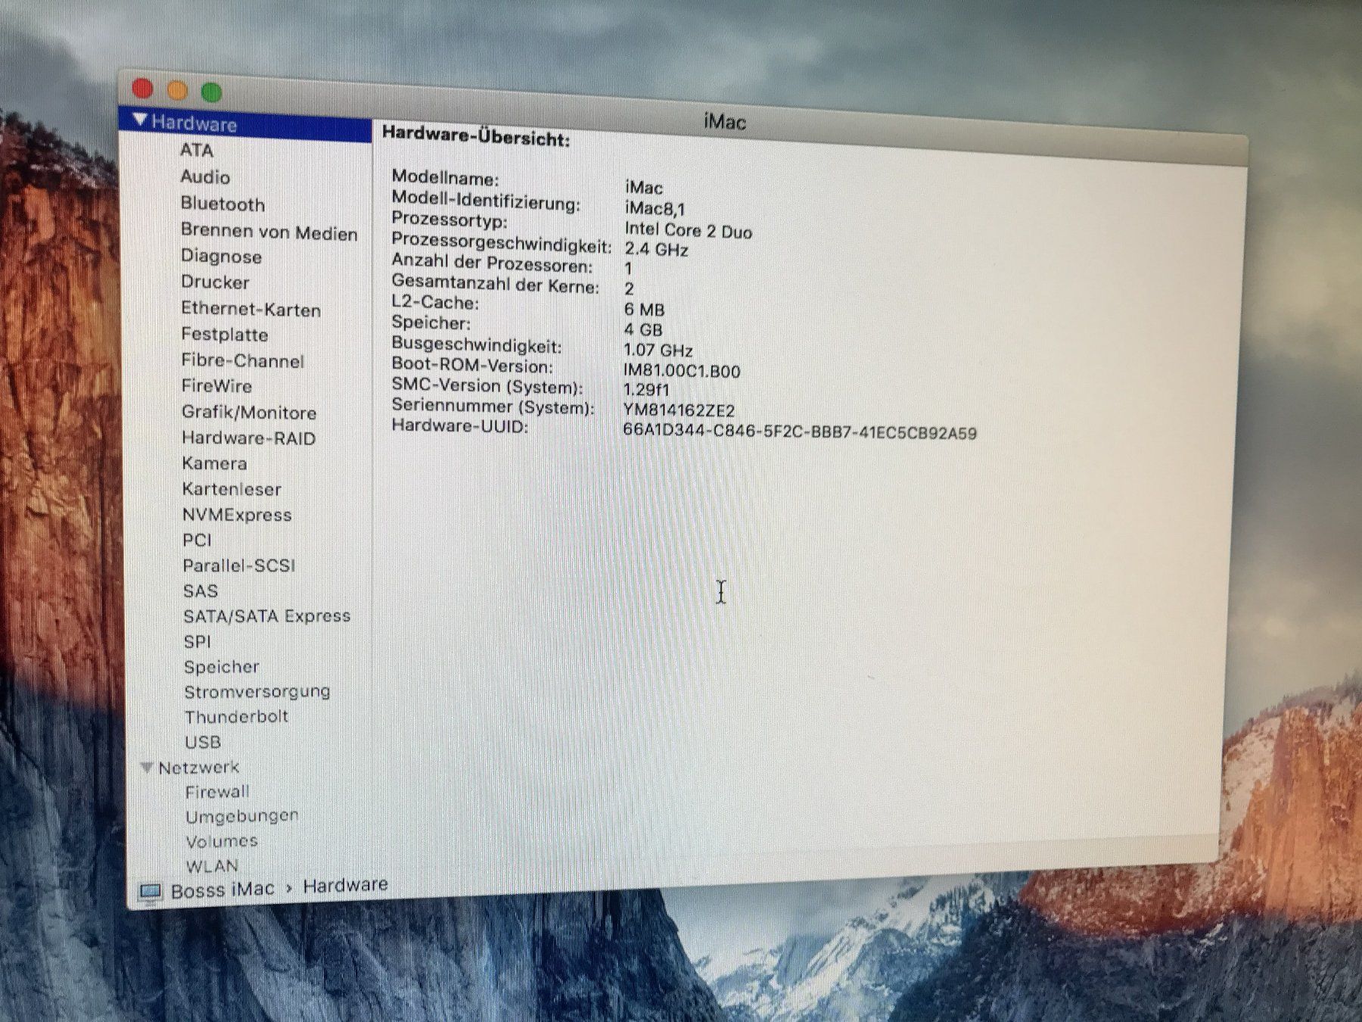Select Kartenleser in the sidebar
1362x1022 pixels.
click(232, 489)
